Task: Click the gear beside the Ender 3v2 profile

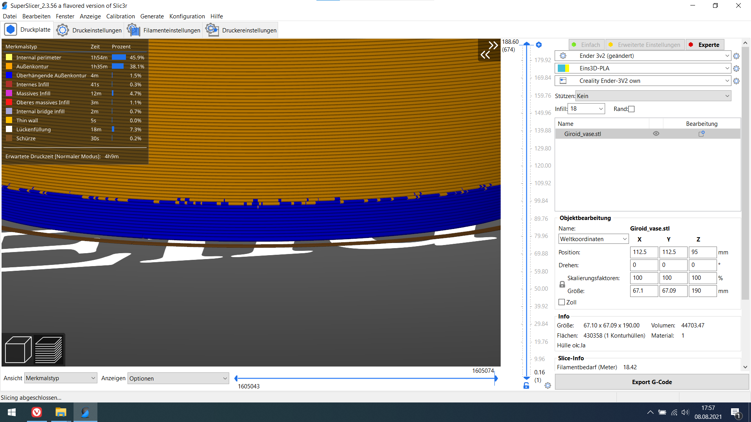Action: pyautogui.click(x=737, y=56)
